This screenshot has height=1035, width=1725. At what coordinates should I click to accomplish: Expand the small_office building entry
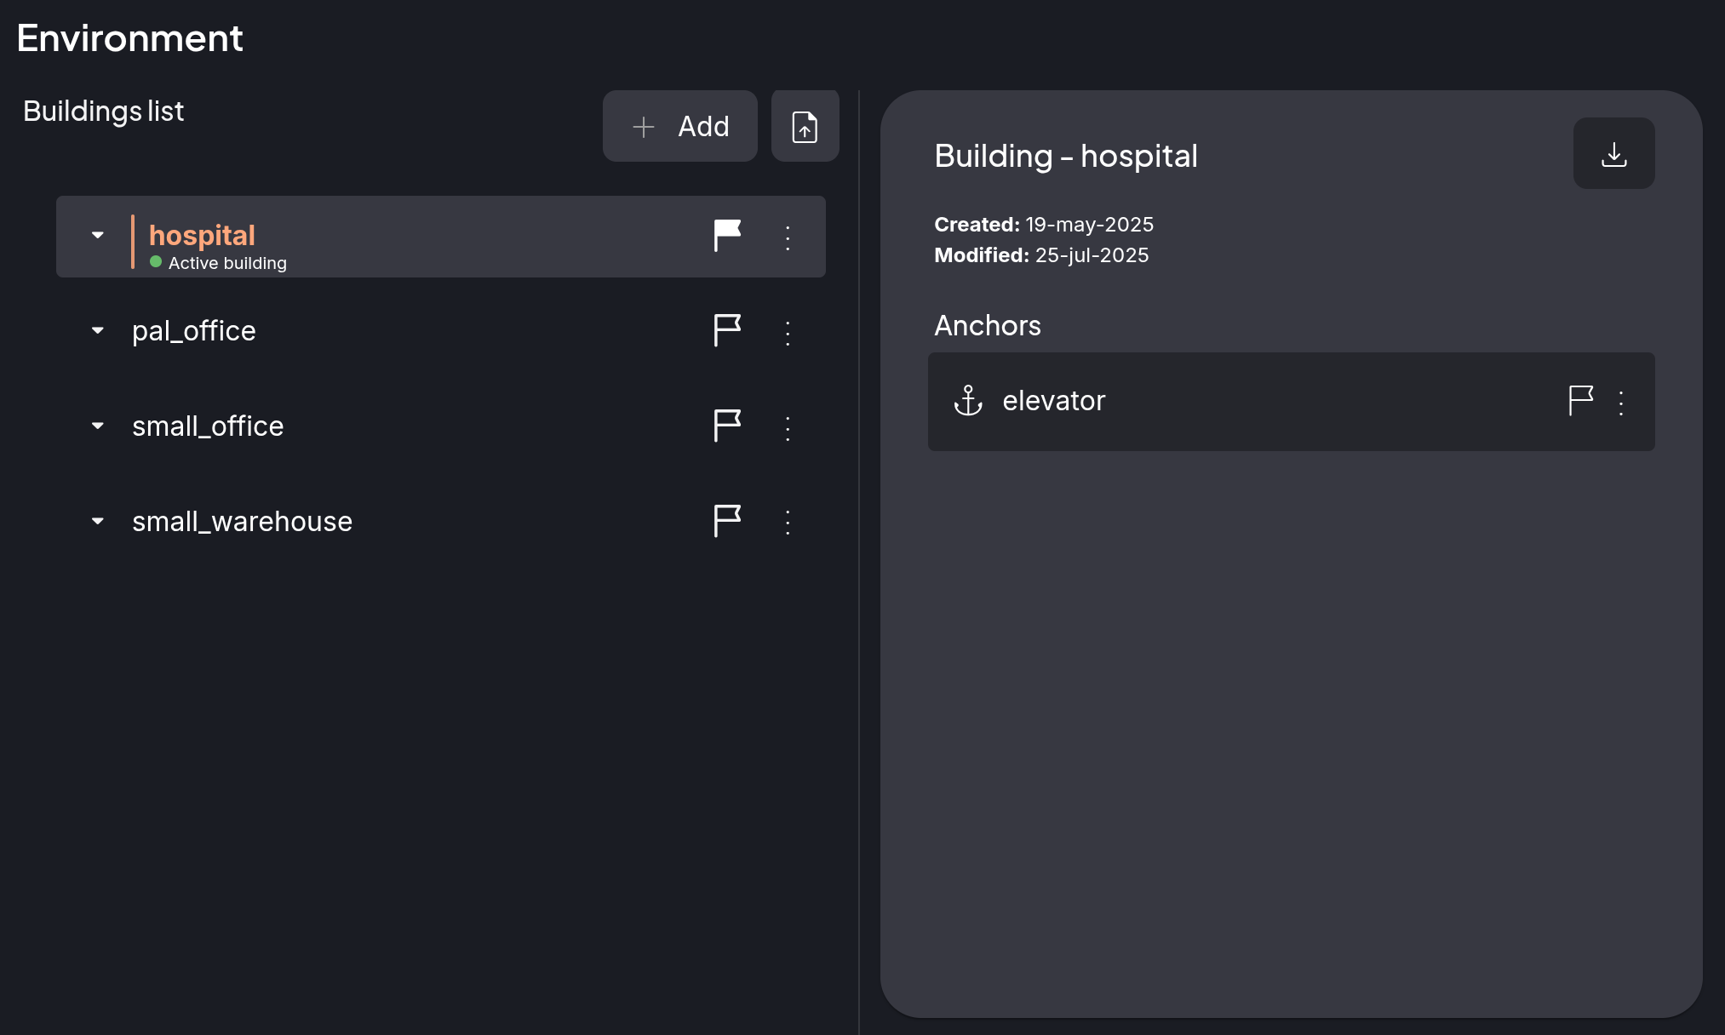[x=98, y=426]
